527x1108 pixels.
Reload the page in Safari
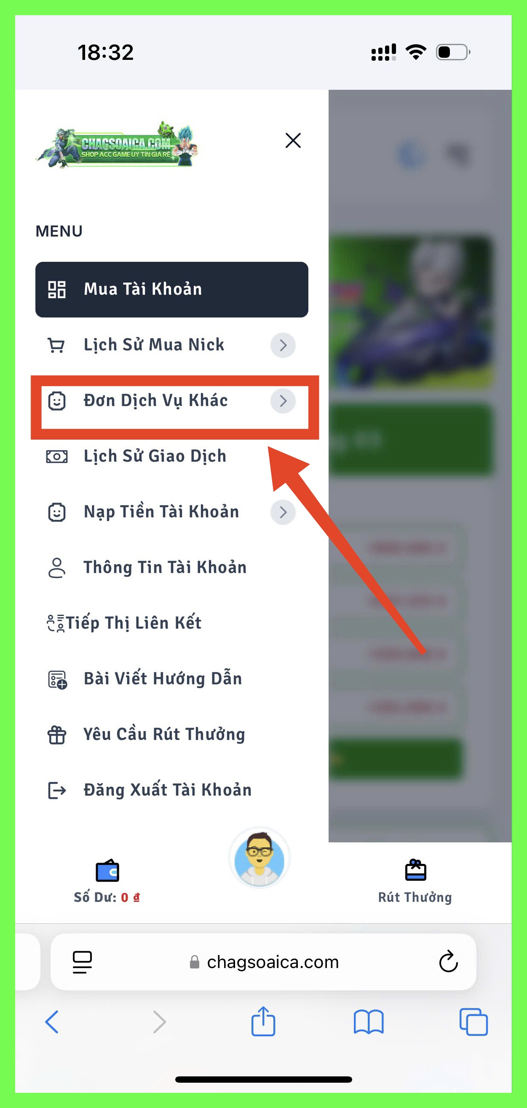coord(448,961)
